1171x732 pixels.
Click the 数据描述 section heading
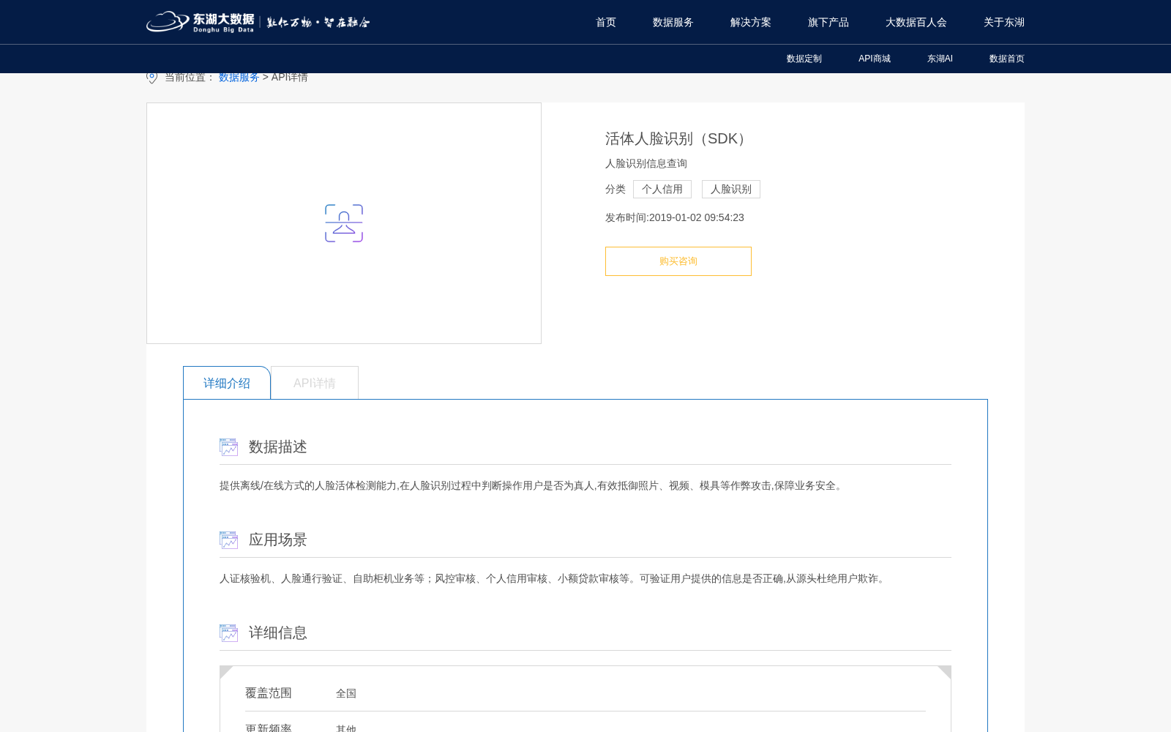pyautogui.click(x=278, y=447)
